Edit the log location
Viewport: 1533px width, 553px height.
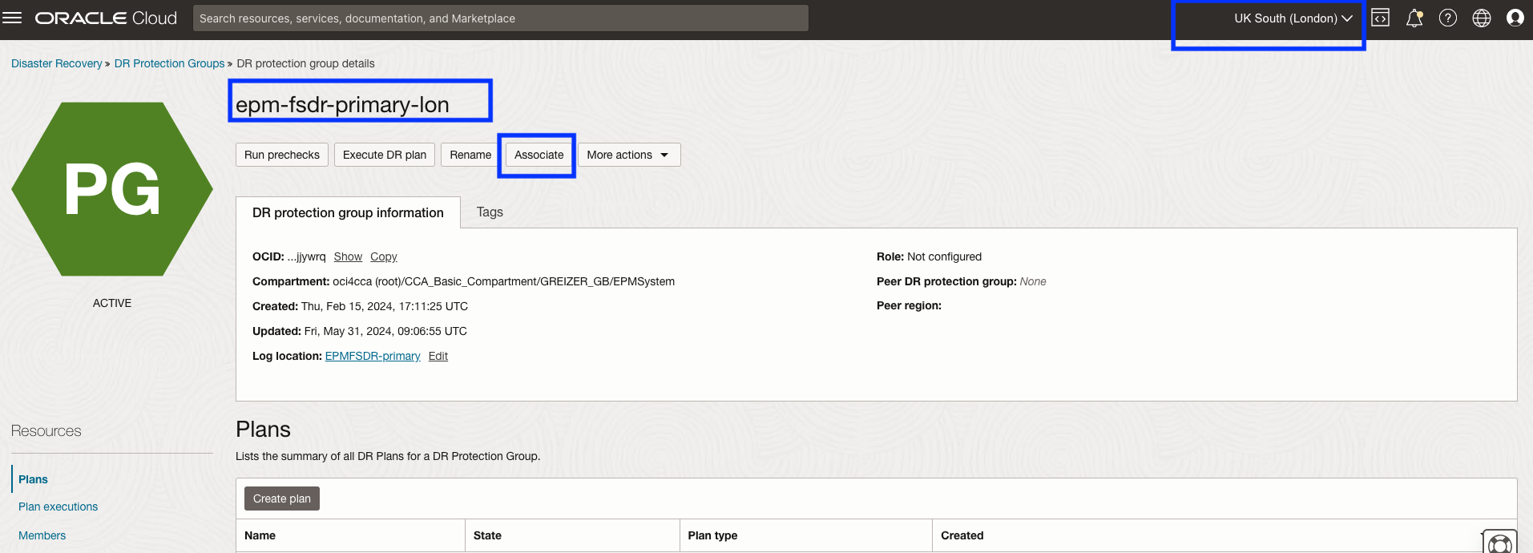pyautogui.click(x=438, y=356)
